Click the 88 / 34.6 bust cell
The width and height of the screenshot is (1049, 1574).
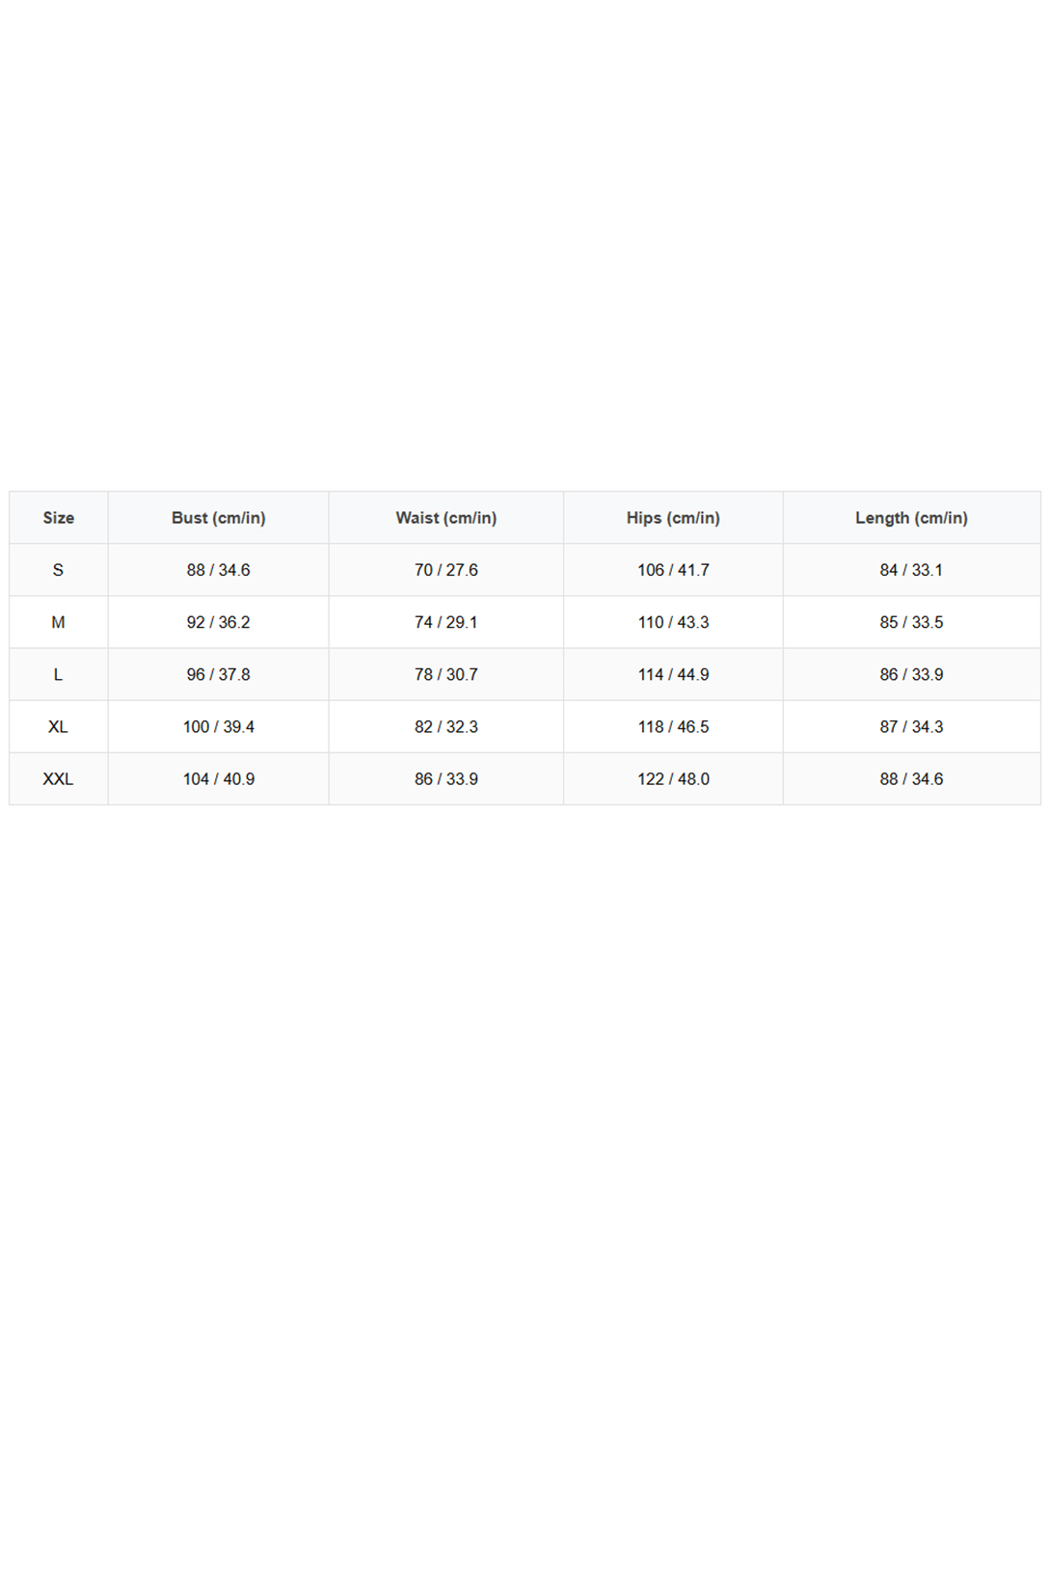(x=219, y=570)
